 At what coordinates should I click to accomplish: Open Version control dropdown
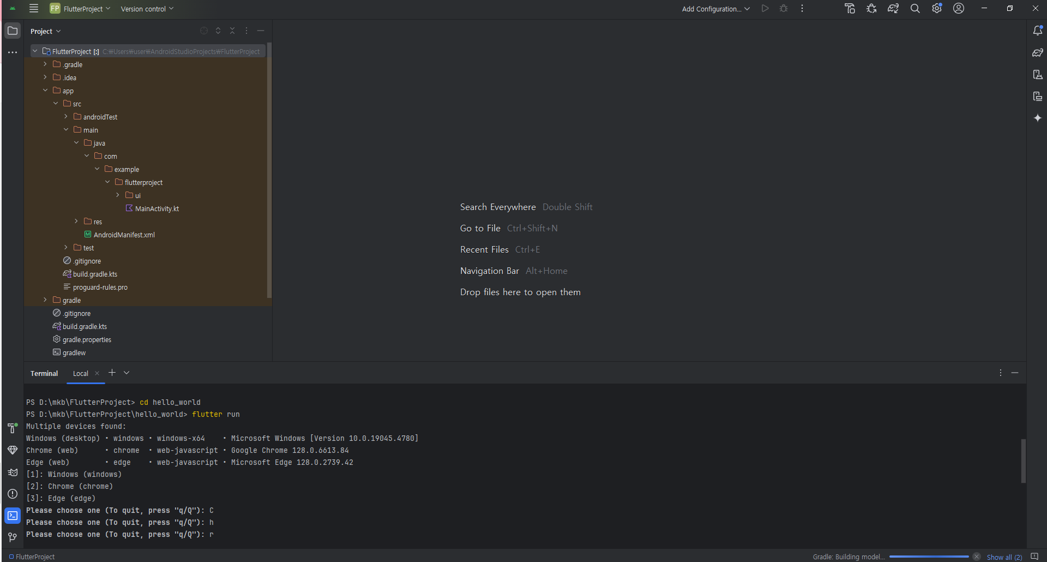click(x=147, y=9)
